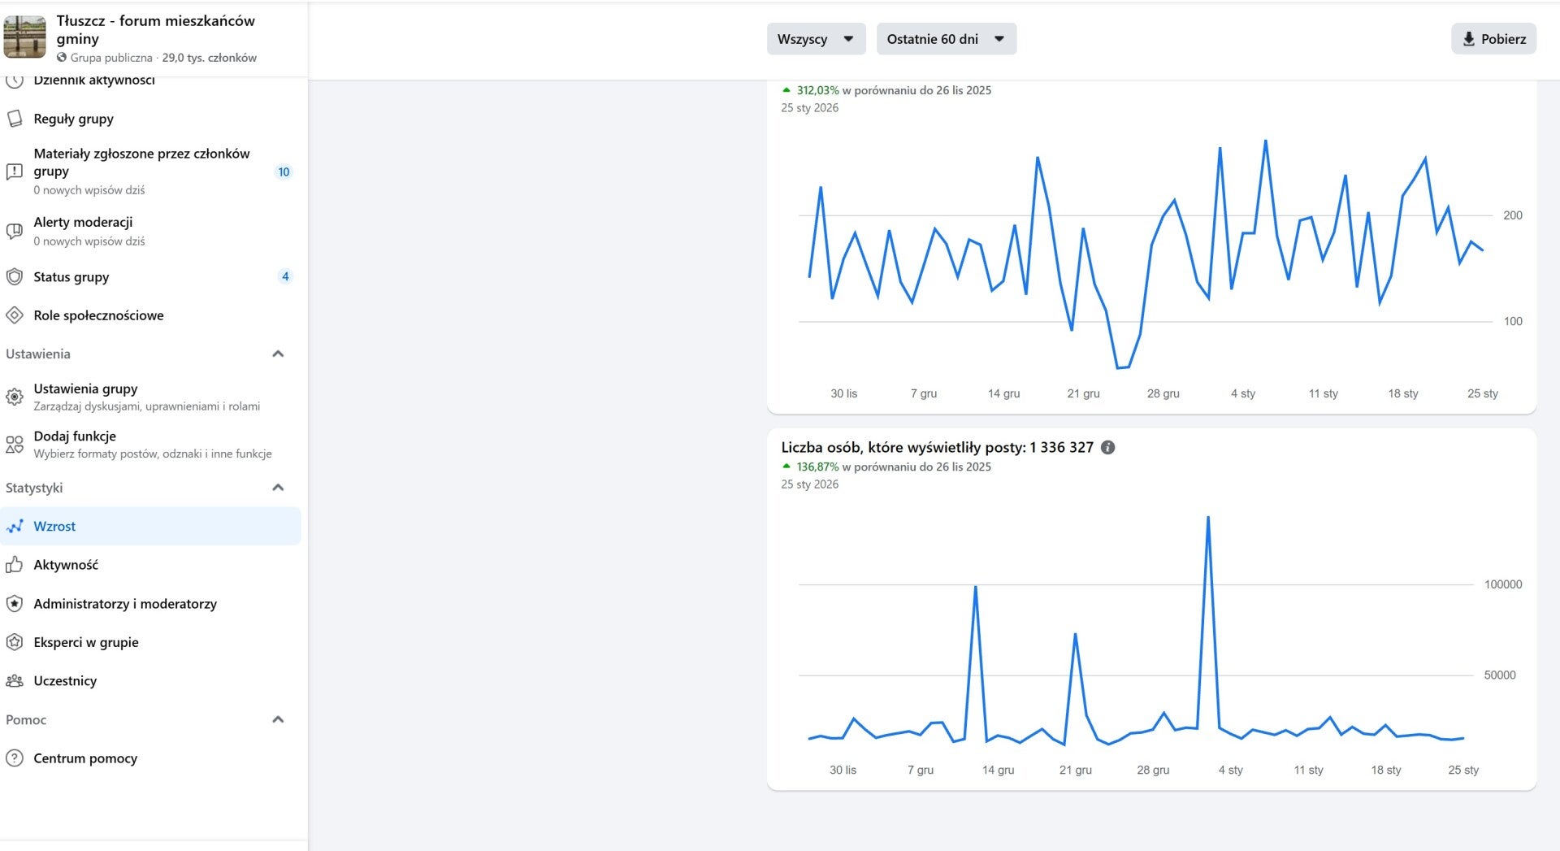This screenshot has width=1560, height=851.
Task: Collapse the Statystyki section
Action: coord(278,488)
